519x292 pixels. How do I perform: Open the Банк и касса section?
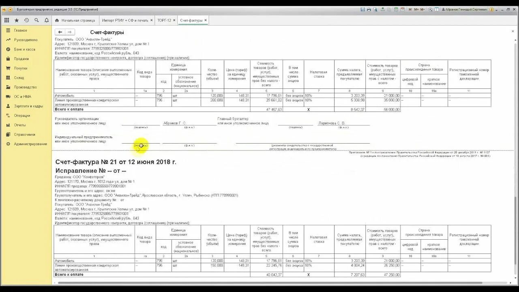pos(24,49)
